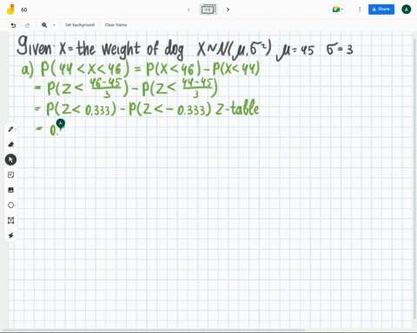Activate the laser pointer tool
Screen dimensions: 417x333
click(x=10, y=236)
